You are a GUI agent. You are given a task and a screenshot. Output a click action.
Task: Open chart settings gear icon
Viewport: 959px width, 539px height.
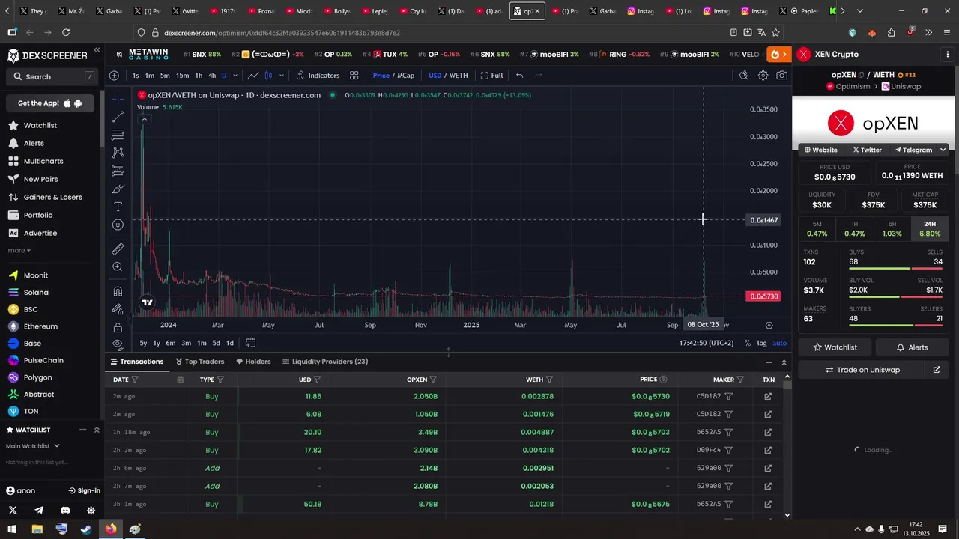click(x=763, y=75)
